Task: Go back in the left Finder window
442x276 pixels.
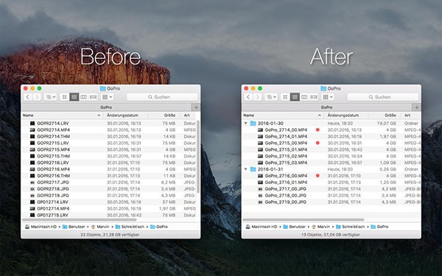Action: point(27,97)
